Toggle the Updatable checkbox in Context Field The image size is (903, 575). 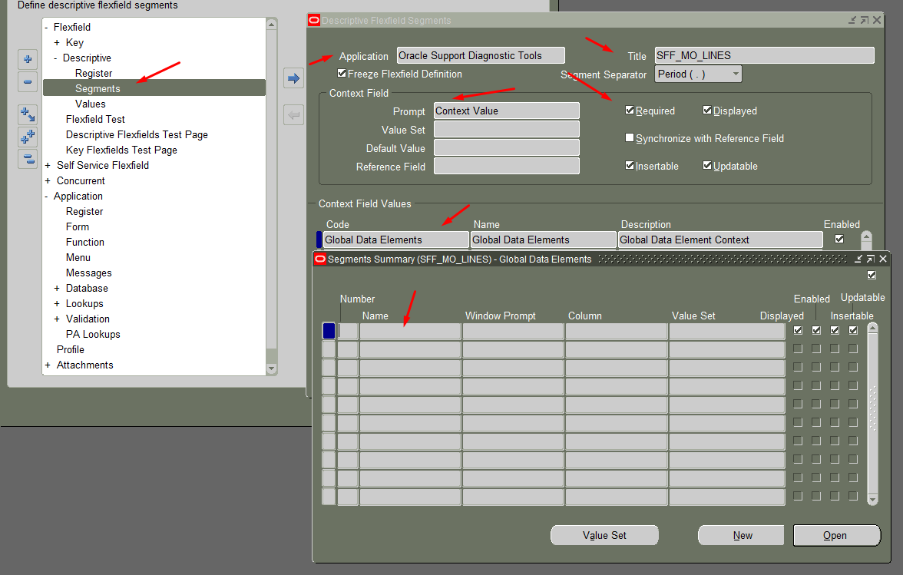pos(707,165)
